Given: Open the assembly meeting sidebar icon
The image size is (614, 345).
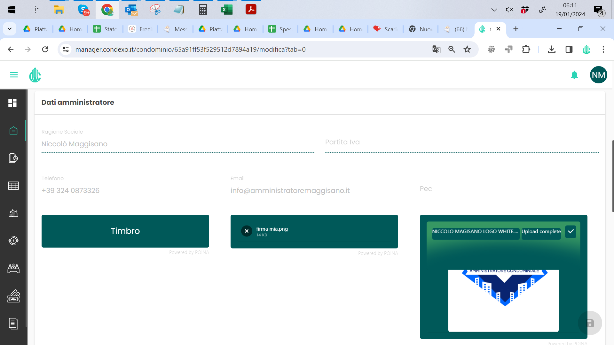Looking at the screenshot, I should pos(13,269).
